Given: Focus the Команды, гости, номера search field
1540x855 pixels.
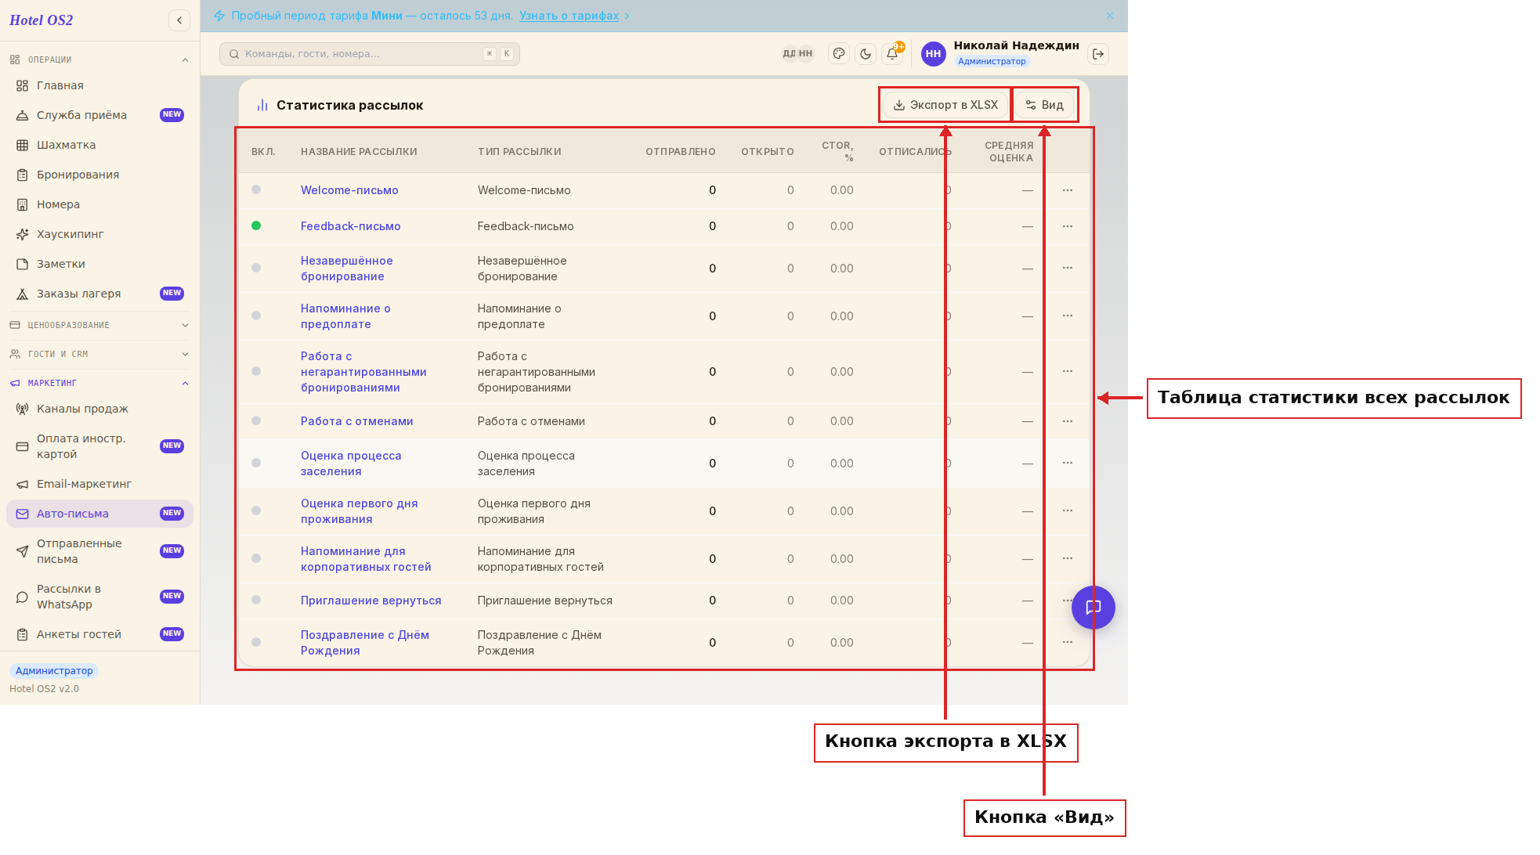Looking at the screenshot, I should (369, 54).
